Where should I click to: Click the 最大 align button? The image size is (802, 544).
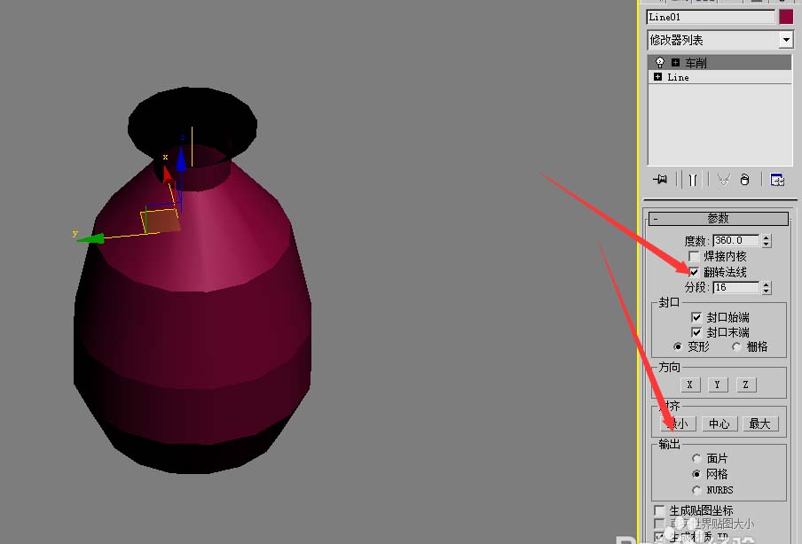[x=759, y=424]
